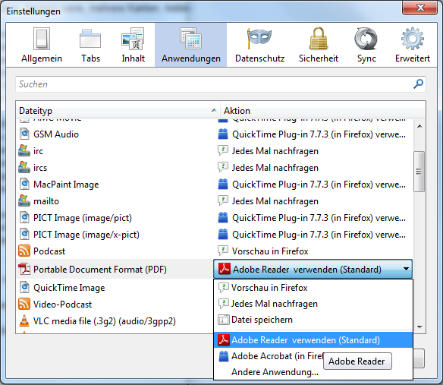This screenshot has width=443, height=385.
Task: Click the VLC cone icon
Action: click(24, 320)
